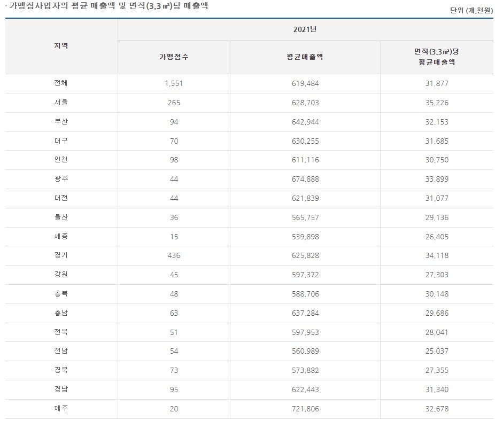Click the 면적(3.3㎡)당 평균매출액 column header

437,57
